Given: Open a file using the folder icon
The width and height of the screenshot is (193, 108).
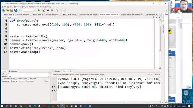Looking at the screenshot, I should [x=8, y=10].
